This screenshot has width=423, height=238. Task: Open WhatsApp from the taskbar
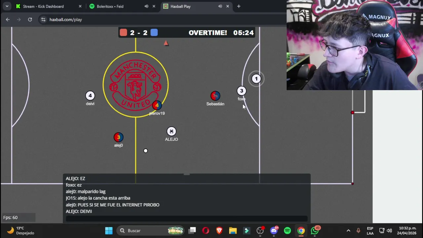point(315,230)
